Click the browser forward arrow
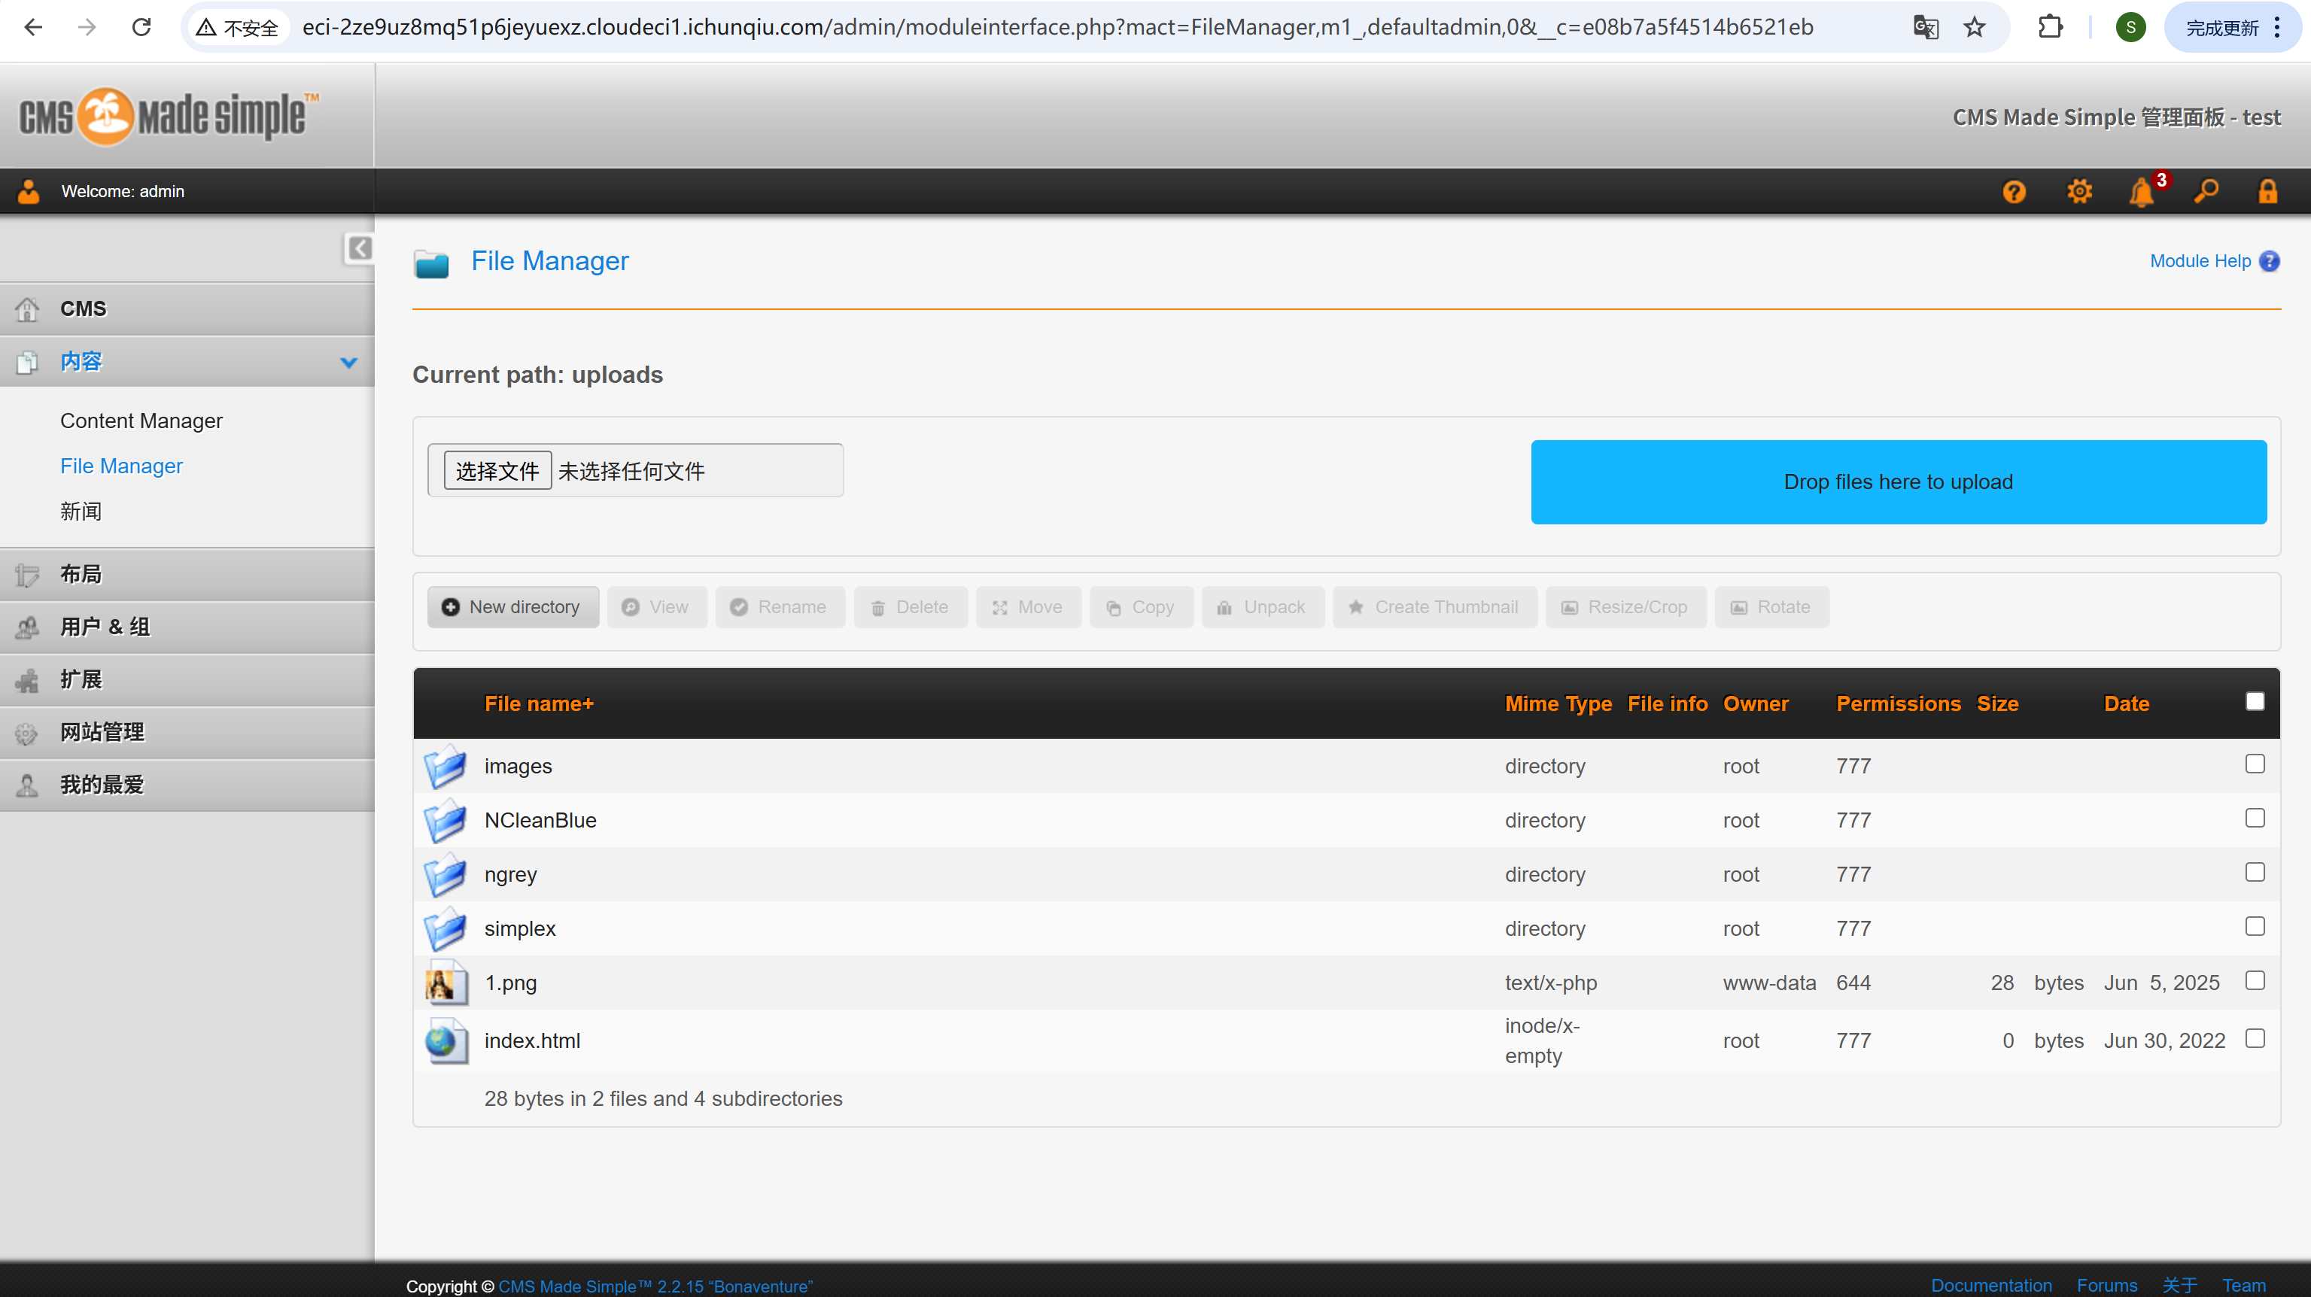 click(87, 27)
